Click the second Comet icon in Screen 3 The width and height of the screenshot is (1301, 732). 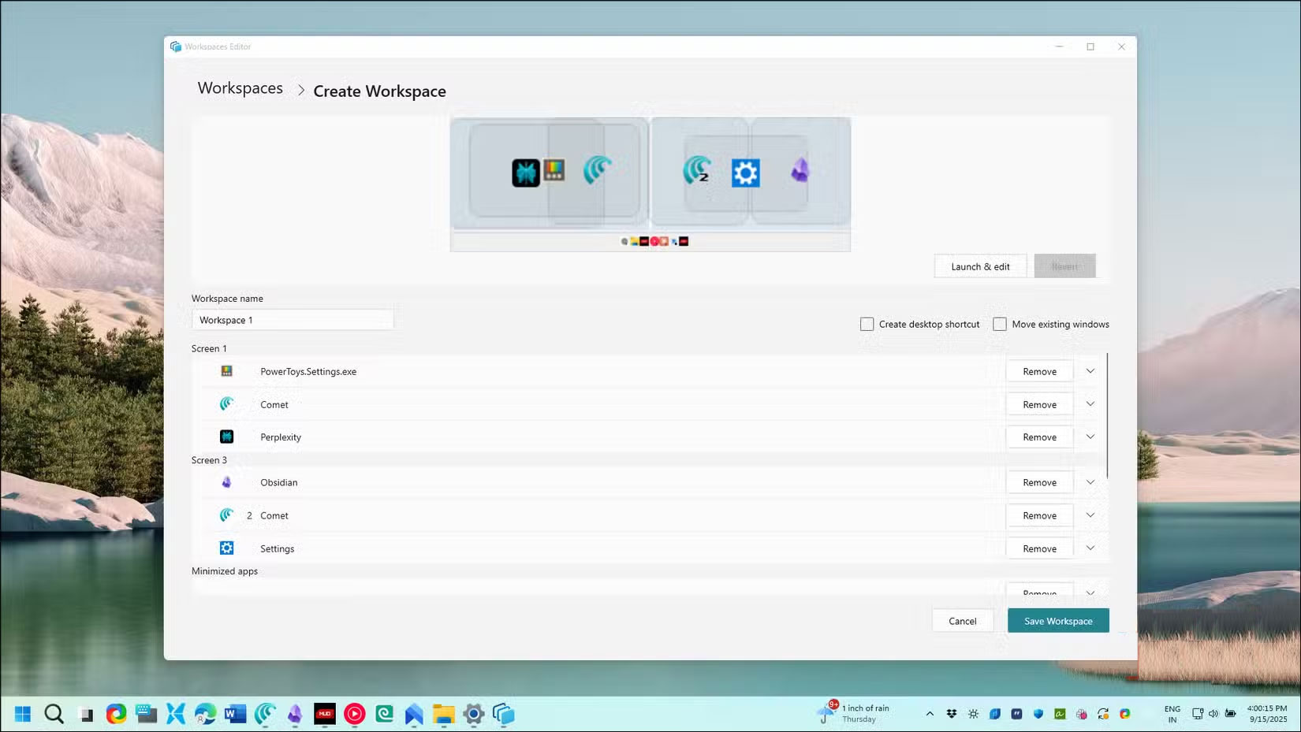coord(227,515)
